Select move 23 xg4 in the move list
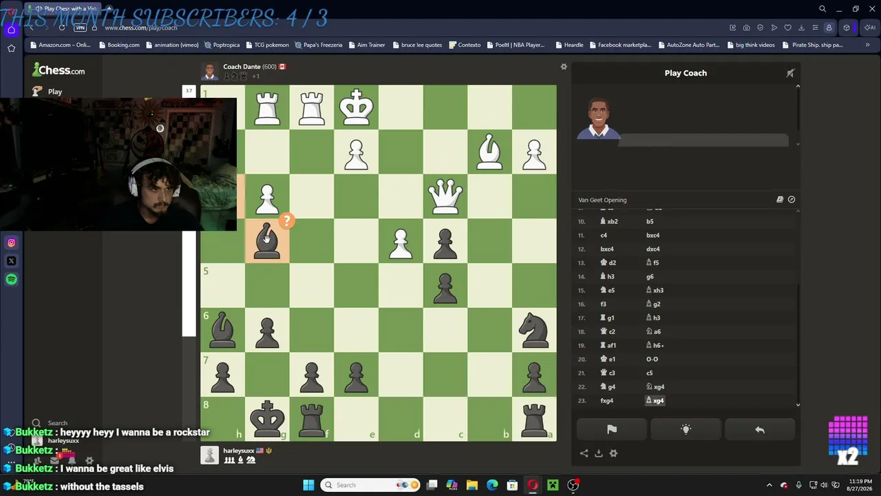Screen dimensions: 881x496 pos(655,401)
